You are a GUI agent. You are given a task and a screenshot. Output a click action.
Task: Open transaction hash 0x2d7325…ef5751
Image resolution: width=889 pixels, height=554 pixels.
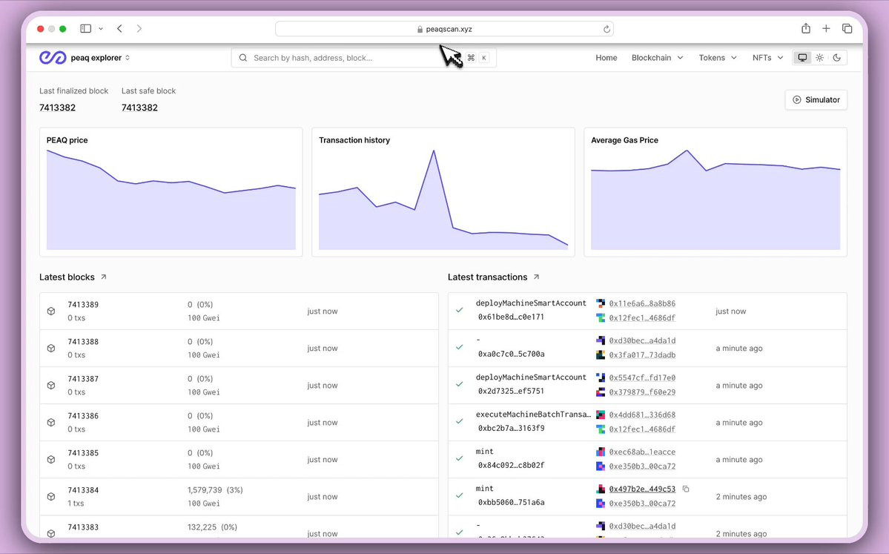[x=511, y=392]
